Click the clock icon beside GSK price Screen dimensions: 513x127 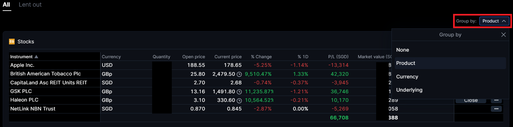(239, 92)
